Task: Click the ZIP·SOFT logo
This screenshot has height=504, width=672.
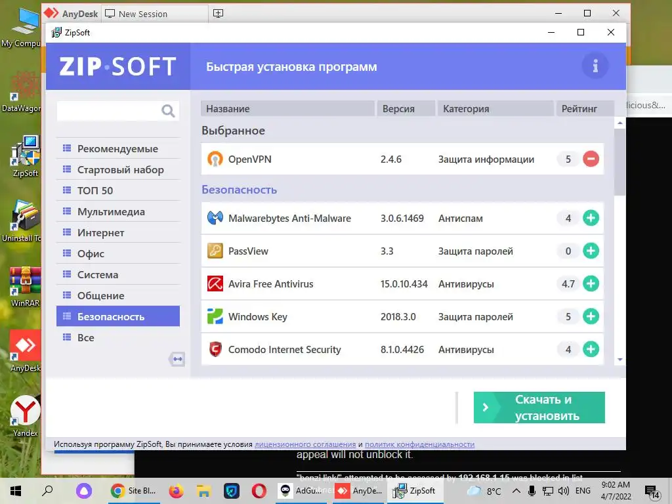Action: tap(118, 66)
